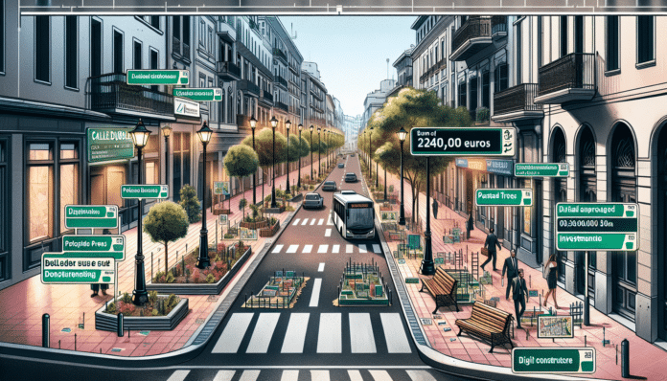The image size is (667, 381).
Task: Click the black 03.30.00.000 30m value field
Action: pos(596,225)
